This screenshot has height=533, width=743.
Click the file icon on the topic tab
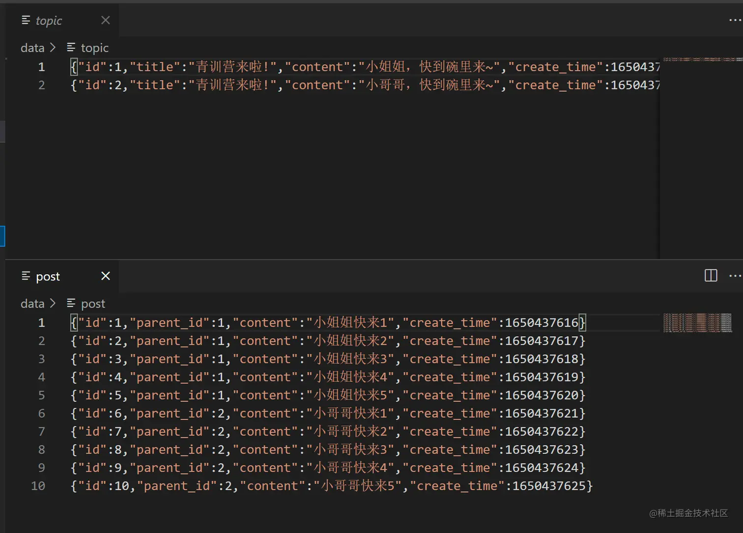click(26, 20)
